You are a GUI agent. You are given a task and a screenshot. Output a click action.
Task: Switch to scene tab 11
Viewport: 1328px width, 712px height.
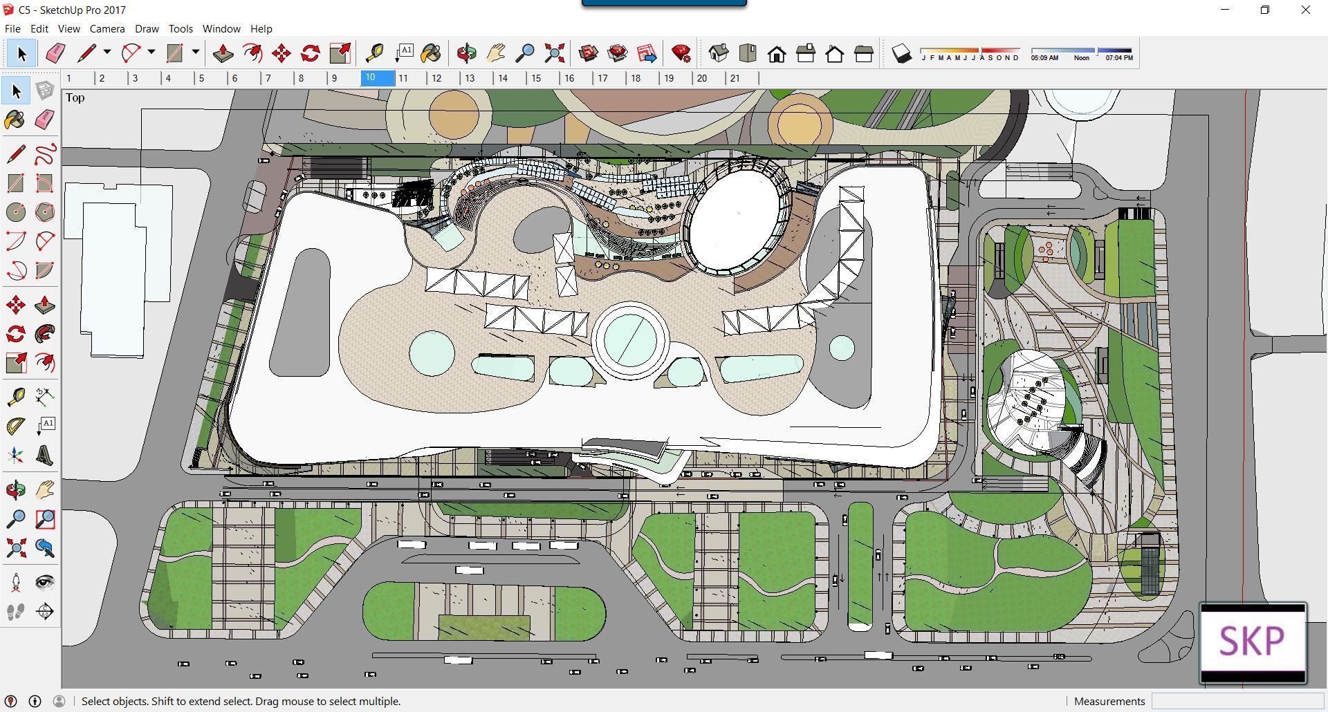coord(412,78)
